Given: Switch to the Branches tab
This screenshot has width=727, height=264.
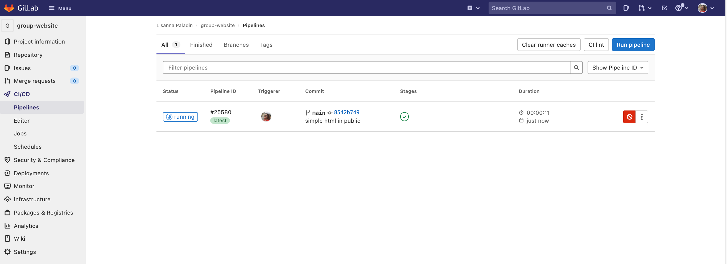Looking at the screenshot, I should click(236, 45).
